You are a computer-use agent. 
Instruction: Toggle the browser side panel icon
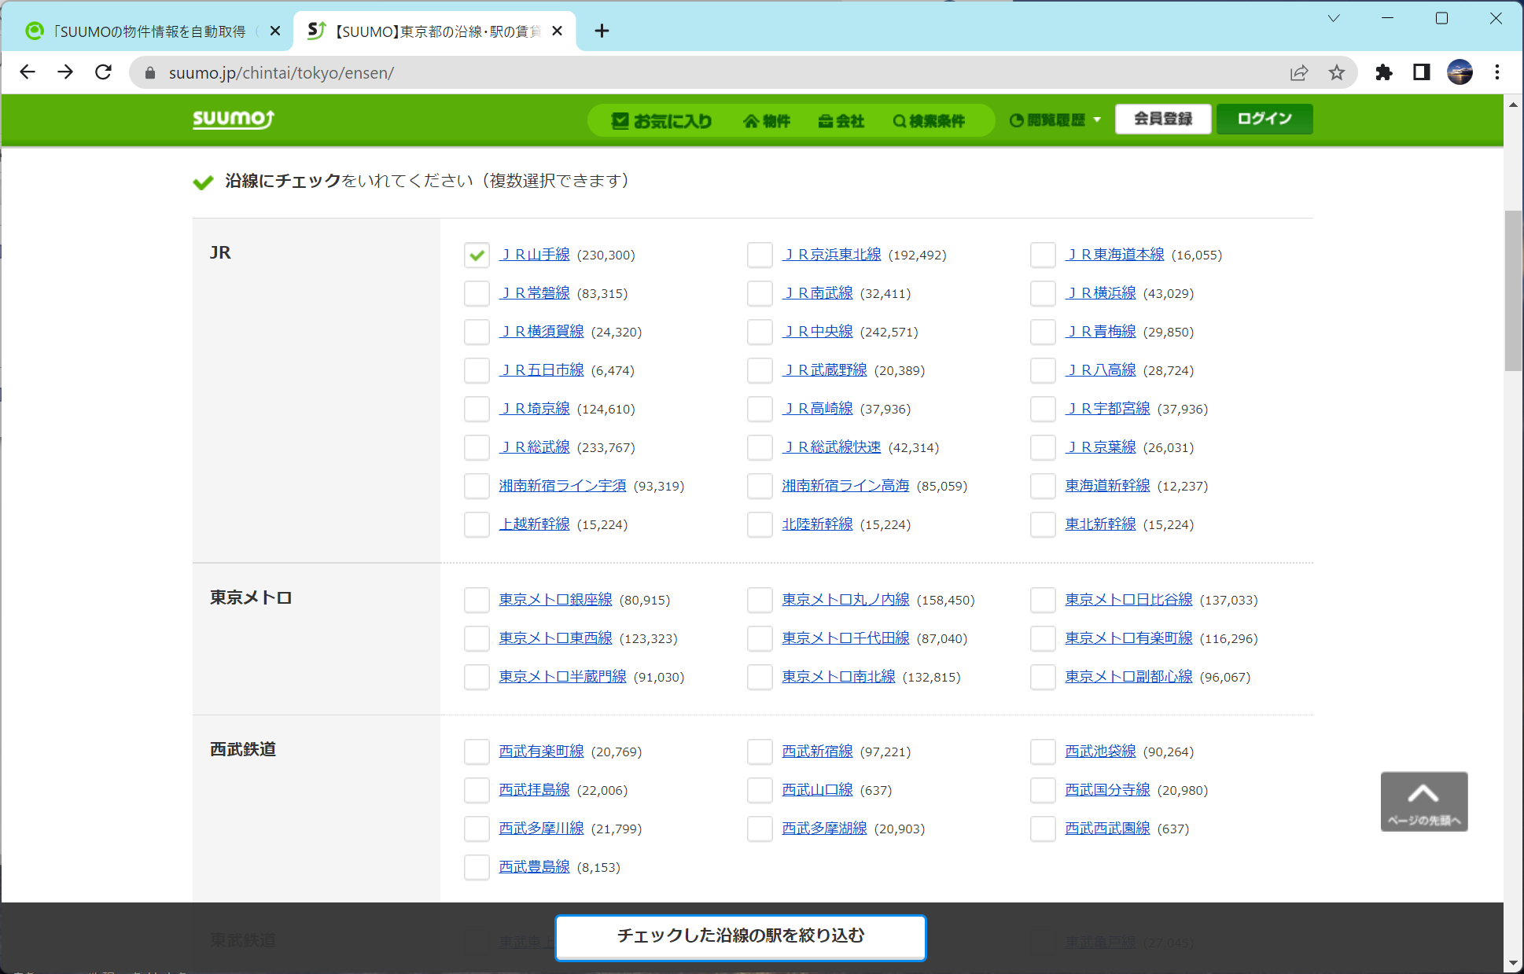1422,73
